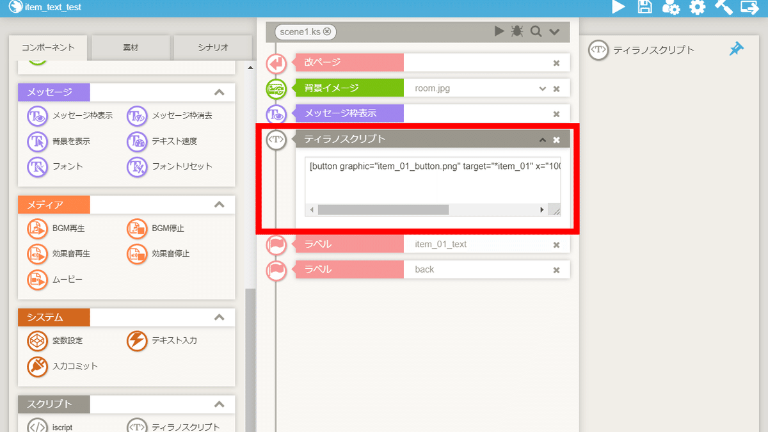Click the hammer build tool icon
This screenshot has width=768, height=432.
click(x=723, y=7)
